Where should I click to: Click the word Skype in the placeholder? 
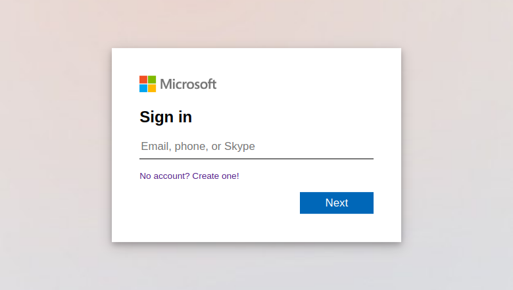pyautogui.click(x=239, y=146)
